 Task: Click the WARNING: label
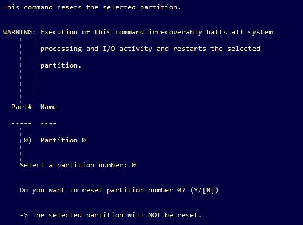coord(20,32)
